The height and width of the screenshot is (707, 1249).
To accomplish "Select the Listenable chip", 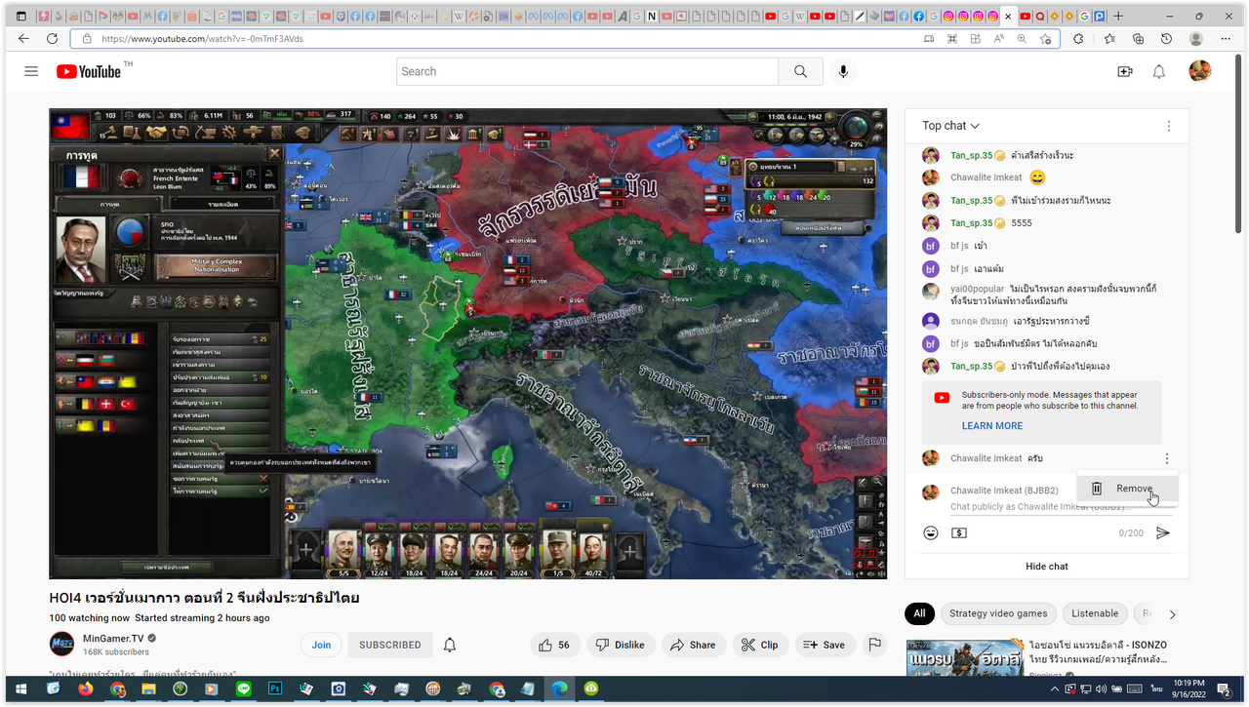I will pos(1095,613).
